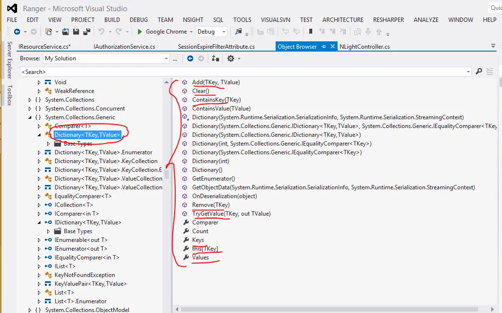Open the BUILD menu

112,20
